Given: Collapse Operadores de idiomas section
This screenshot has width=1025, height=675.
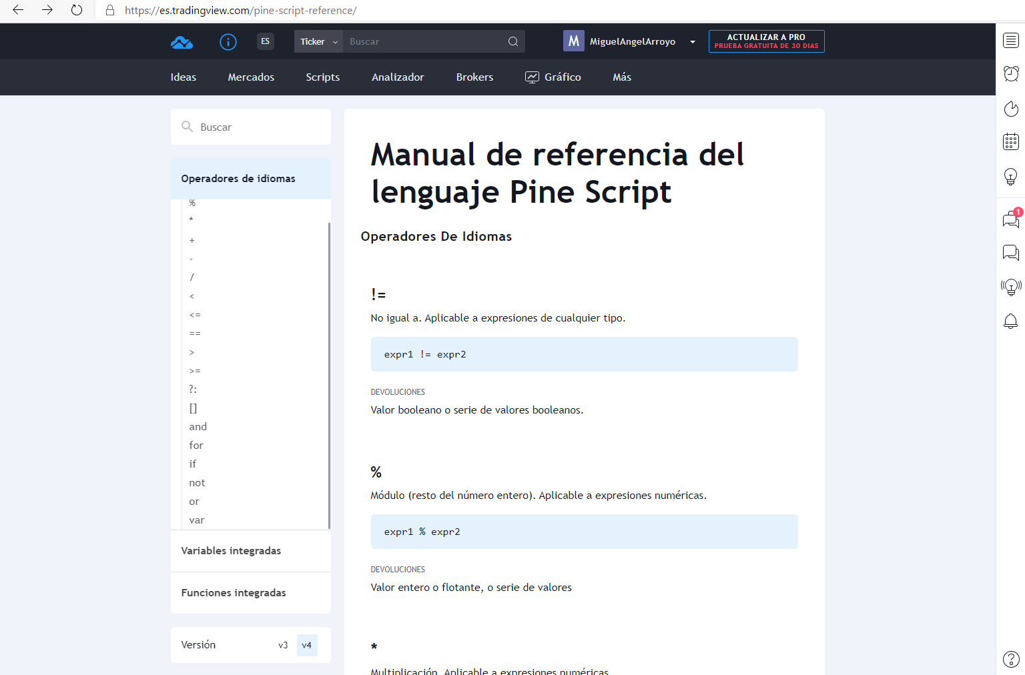Looking at the screenshot, I should point(251,179).
